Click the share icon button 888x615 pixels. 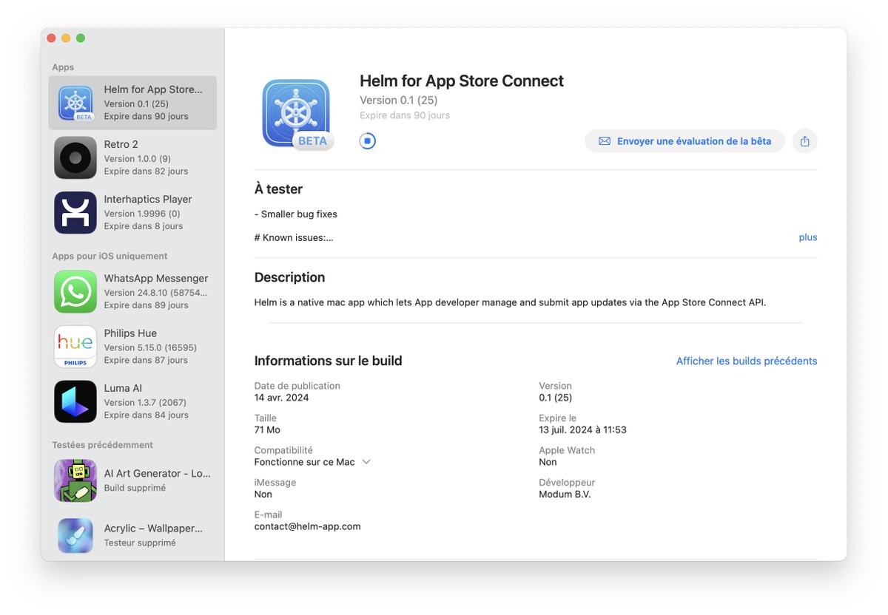[805, 141]
